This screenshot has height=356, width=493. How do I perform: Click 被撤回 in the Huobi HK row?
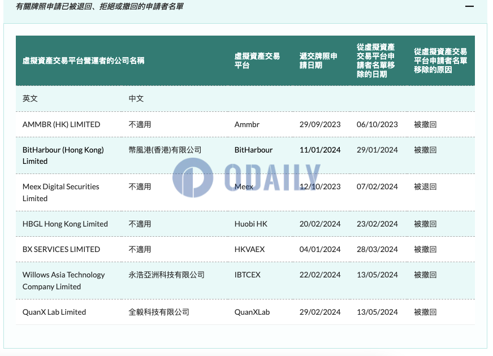coord(425,224)
